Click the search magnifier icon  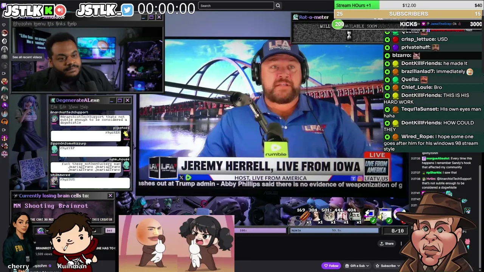(278, 6)
